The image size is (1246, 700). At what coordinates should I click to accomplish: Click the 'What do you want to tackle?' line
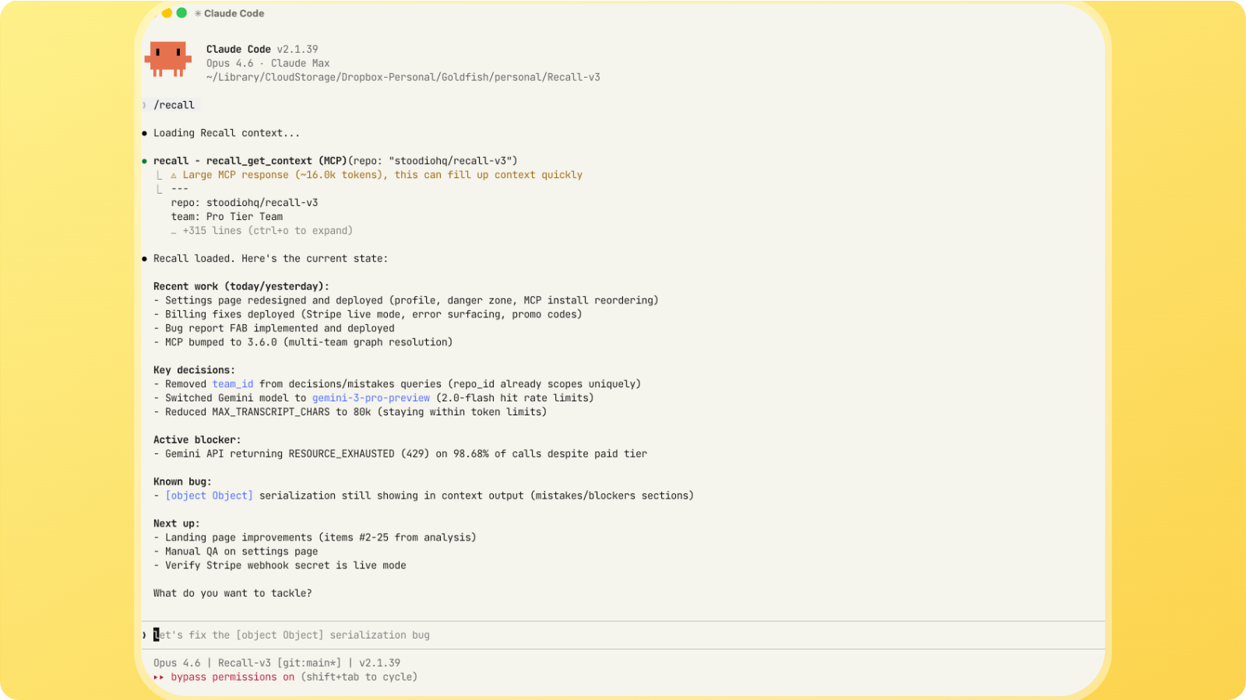[x=232, y=593]
